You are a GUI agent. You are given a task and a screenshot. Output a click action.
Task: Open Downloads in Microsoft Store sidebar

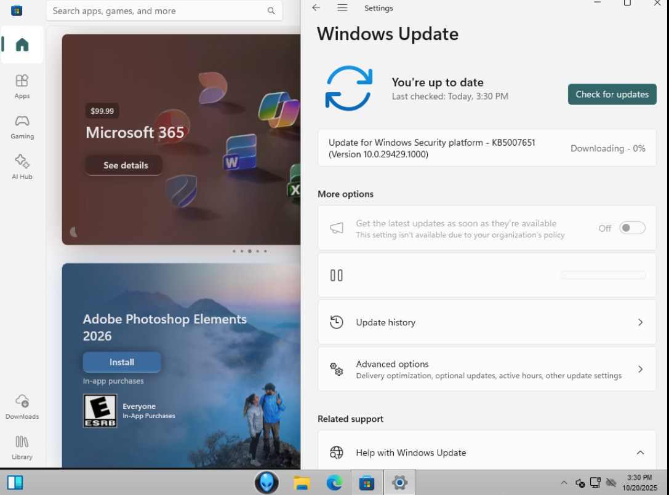tap(22, 407)
